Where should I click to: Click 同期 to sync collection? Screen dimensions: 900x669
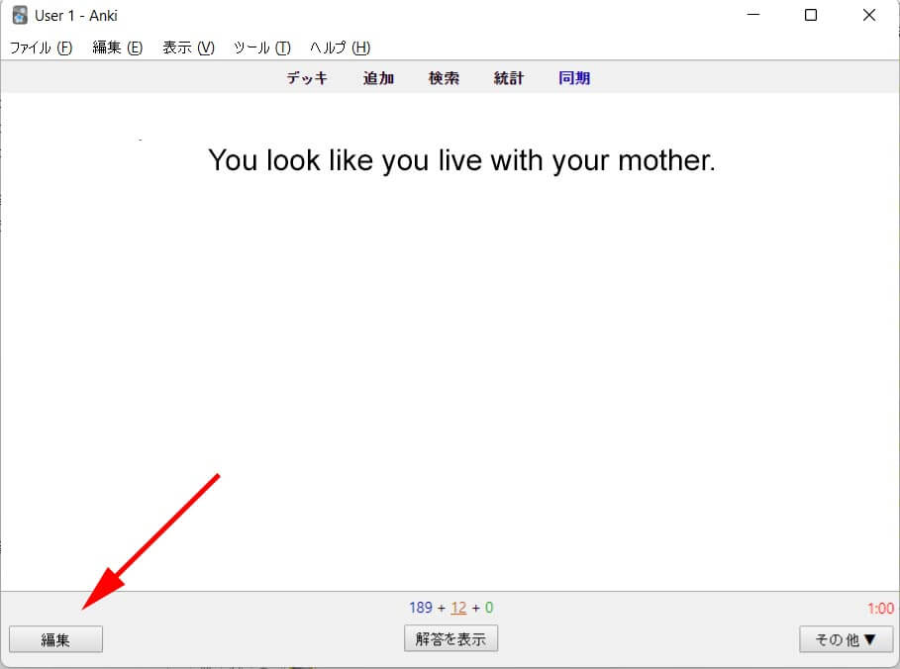pos(574,78)
